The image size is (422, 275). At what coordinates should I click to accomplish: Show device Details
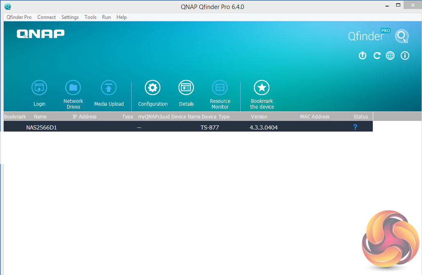[x=186, y=88]
